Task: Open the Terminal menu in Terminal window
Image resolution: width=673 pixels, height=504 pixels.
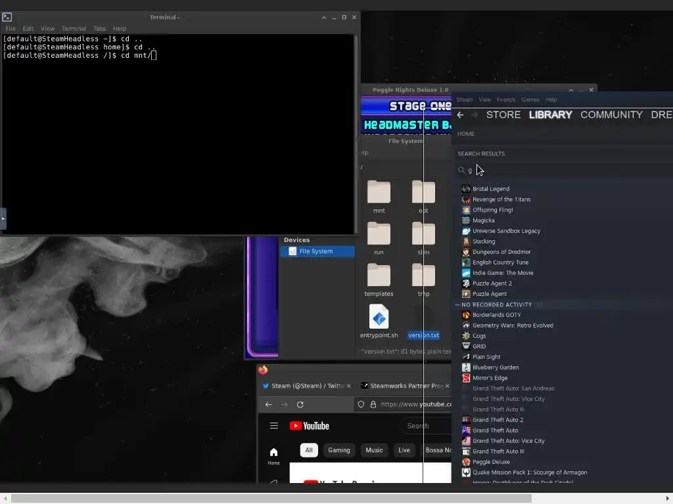Action: point(74,29)
